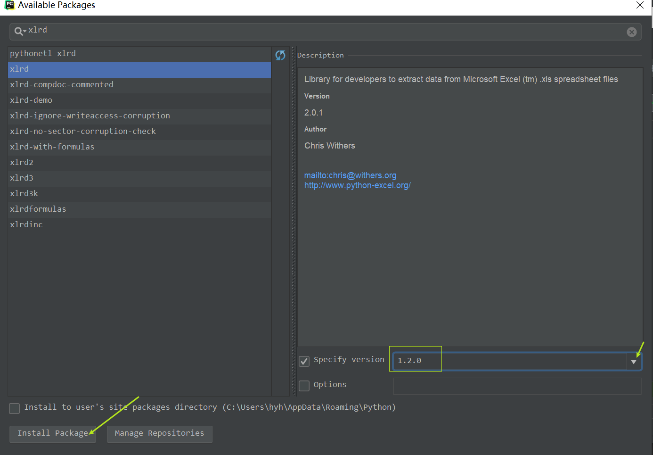The width and height of the screenshot is (653, 455).
Task: Click the library description text
Action: 461,79
